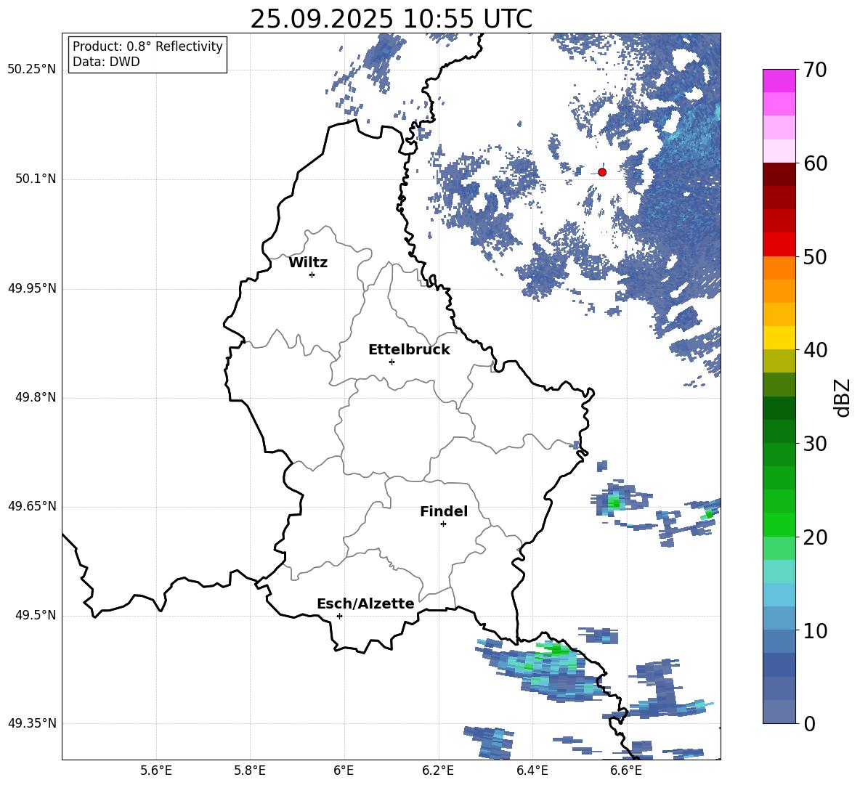
Task: Click the colorbar tick label 50
Action: [815, 256]
